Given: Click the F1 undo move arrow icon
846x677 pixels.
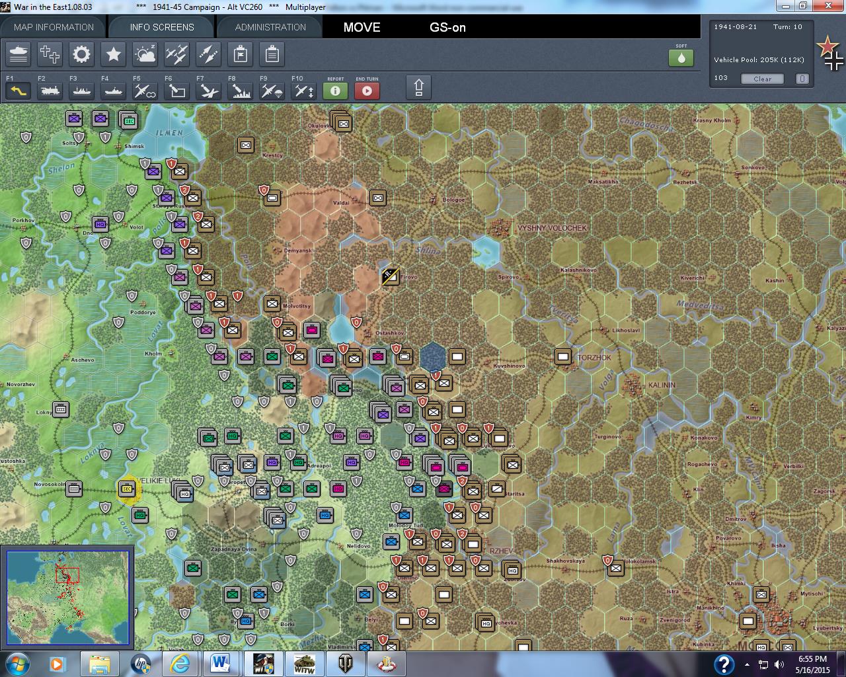Looking at the screenshot, I should coord(18,91).
